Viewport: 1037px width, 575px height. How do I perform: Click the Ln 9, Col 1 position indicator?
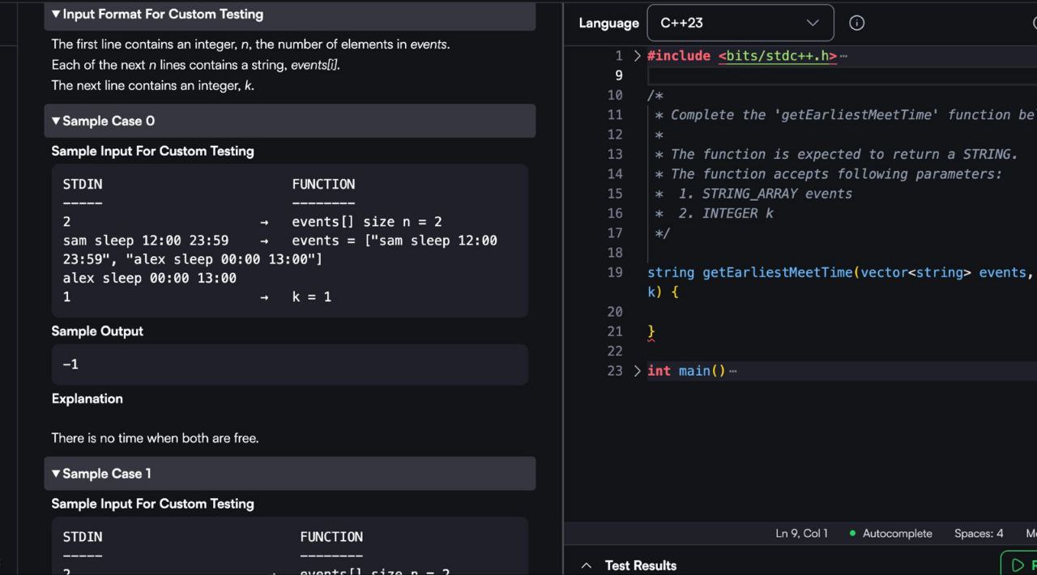pyautogui.click(x=801, y=533)
